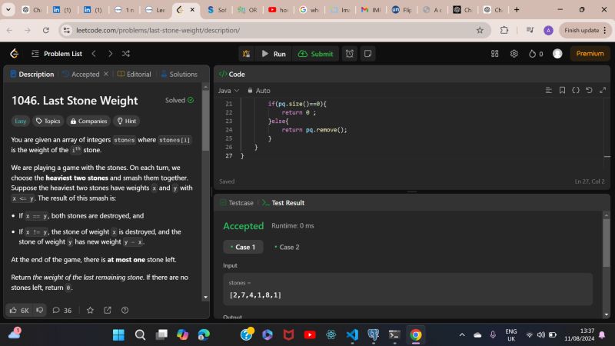This screenshot has height=346, width=615.
Task: Click the Easy difficulty tag
Action: tap(21, 121)
